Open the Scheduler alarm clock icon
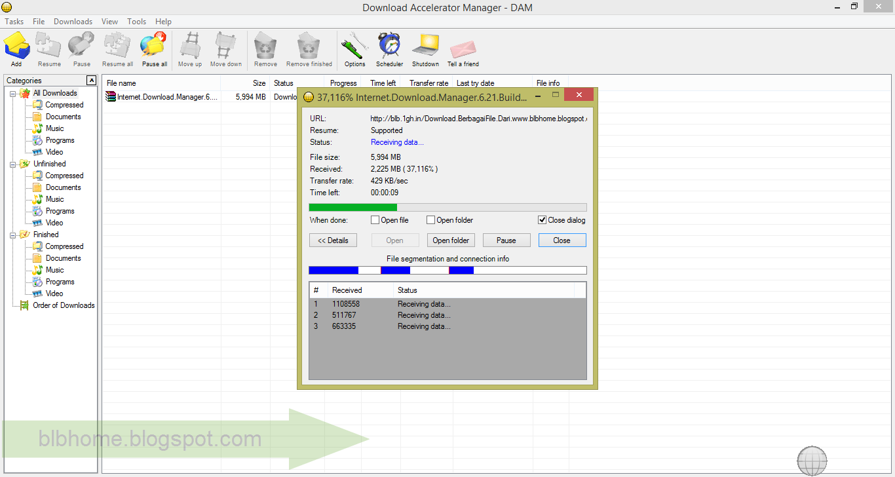Viewport: 895px width, 477px height. (389, 45)
